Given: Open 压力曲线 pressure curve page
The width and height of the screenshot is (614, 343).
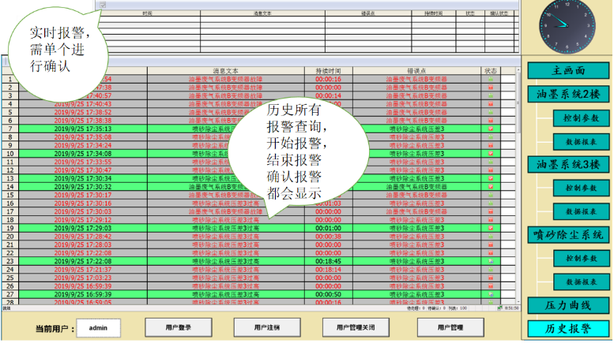Looking at the screenshot, I should click(568, 305).
